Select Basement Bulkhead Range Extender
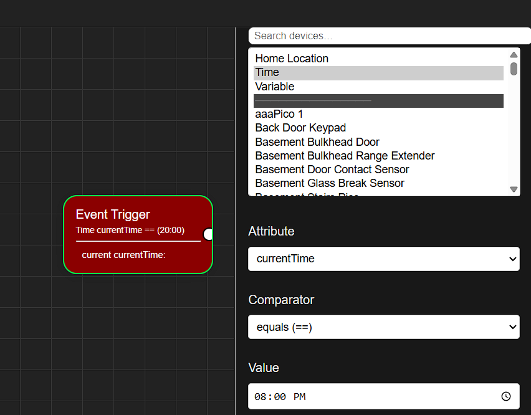Viewport: 531px width, 415px height. [x=345, y=156]
